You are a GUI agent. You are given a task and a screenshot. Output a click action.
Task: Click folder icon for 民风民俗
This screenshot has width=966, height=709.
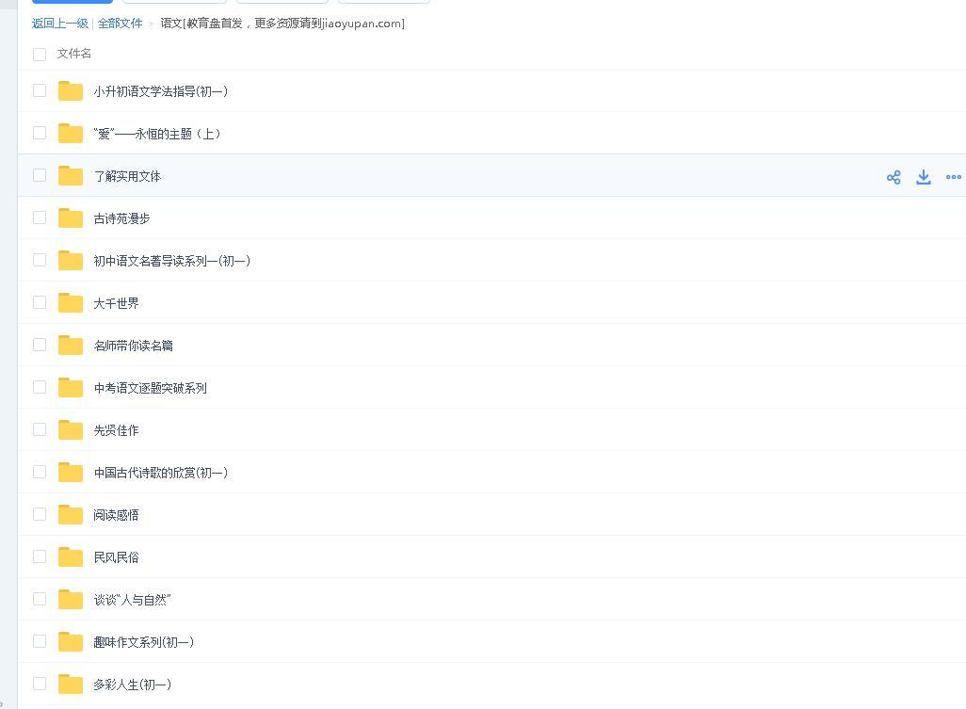(71, 557)
